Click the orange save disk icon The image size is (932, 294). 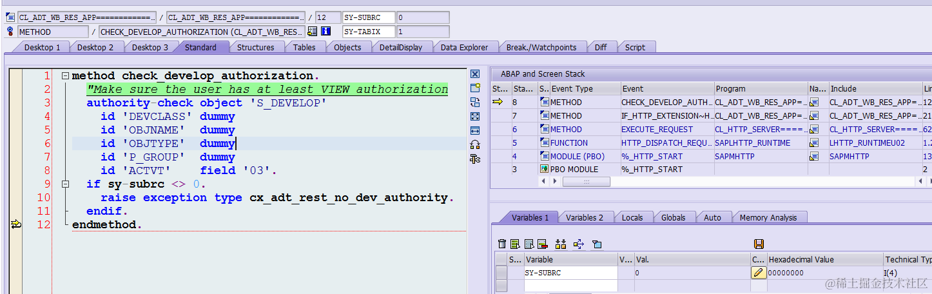[759, 244]
